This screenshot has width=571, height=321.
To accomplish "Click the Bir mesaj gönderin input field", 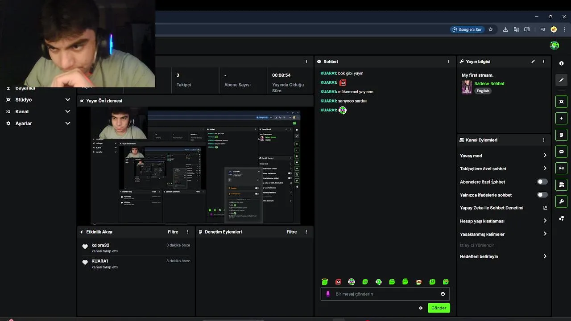I will point(385,294).
